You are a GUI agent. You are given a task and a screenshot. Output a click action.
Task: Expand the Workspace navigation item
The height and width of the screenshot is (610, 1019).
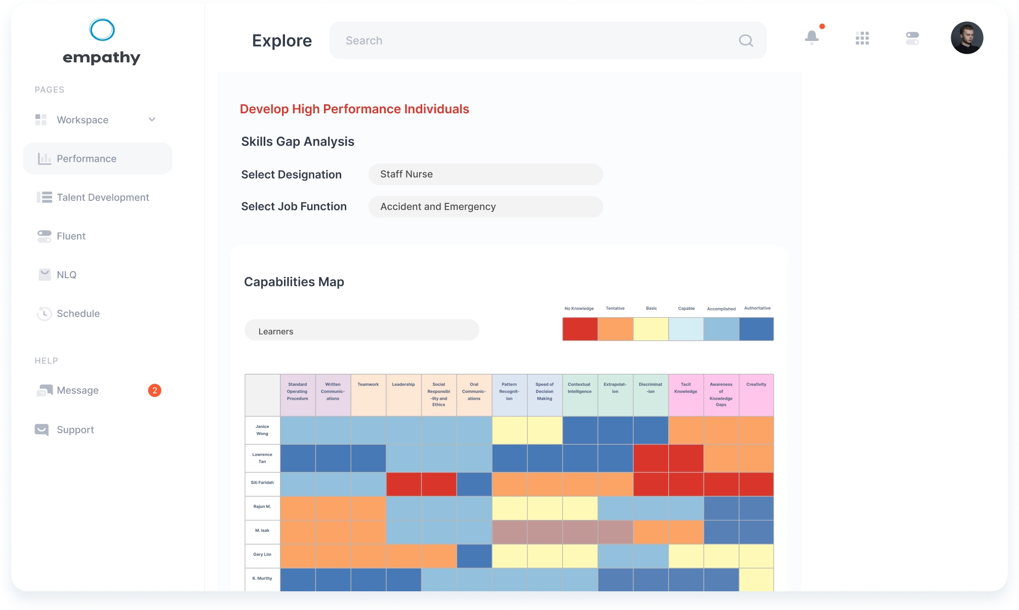[152, 119]
